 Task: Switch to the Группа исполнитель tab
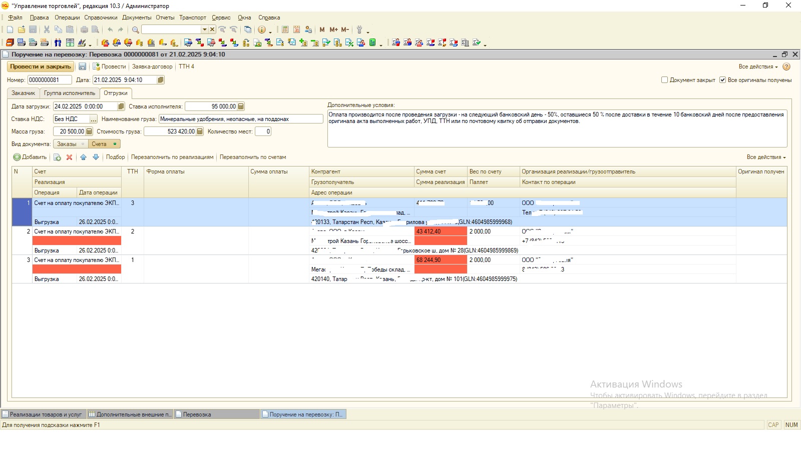(x=70, y=93)
